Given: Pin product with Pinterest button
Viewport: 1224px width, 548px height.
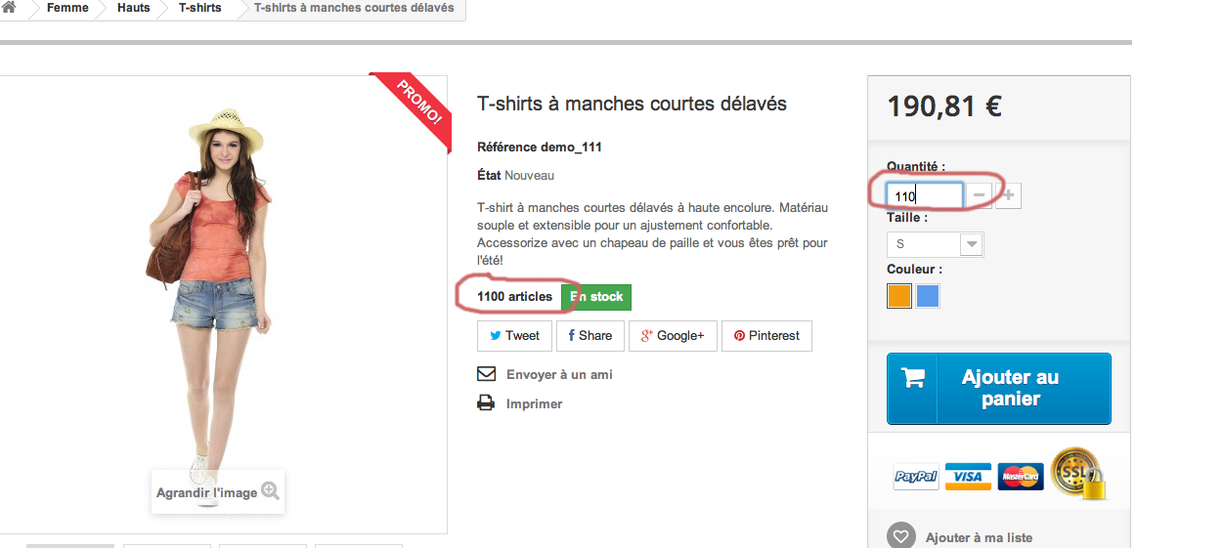Looking at the screenshot, I should pyautogui.click(x=766, y=336).
